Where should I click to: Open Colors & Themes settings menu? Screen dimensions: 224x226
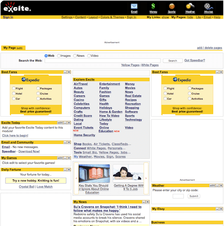112,17
